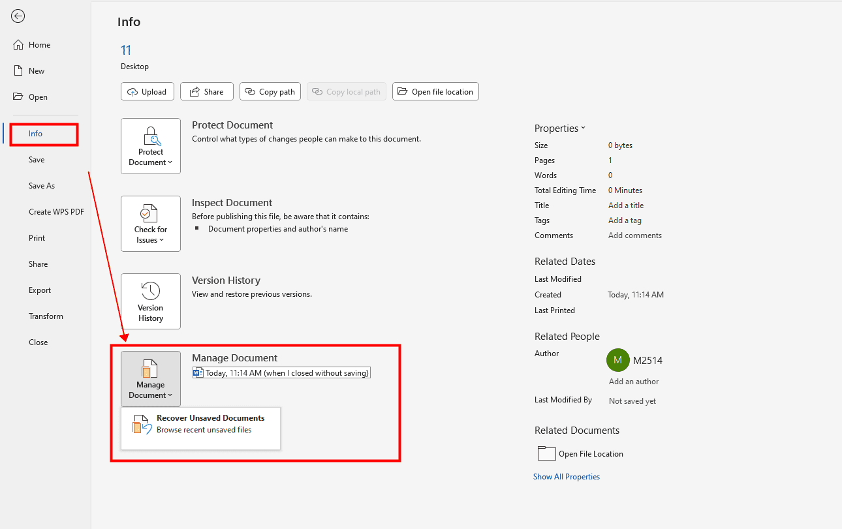
Task: Expand Protect Document dropdown
Action: pos(151,146)
